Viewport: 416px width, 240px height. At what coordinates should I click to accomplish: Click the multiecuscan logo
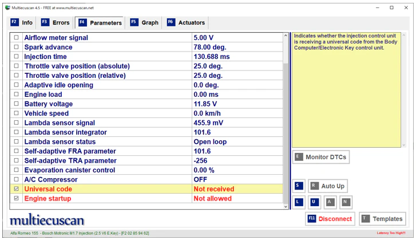[47, 220]
